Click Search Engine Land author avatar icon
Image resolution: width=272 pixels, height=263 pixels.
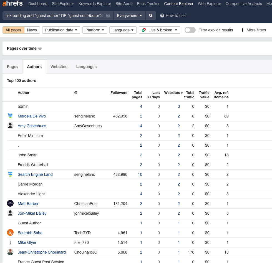pos(10,174)
